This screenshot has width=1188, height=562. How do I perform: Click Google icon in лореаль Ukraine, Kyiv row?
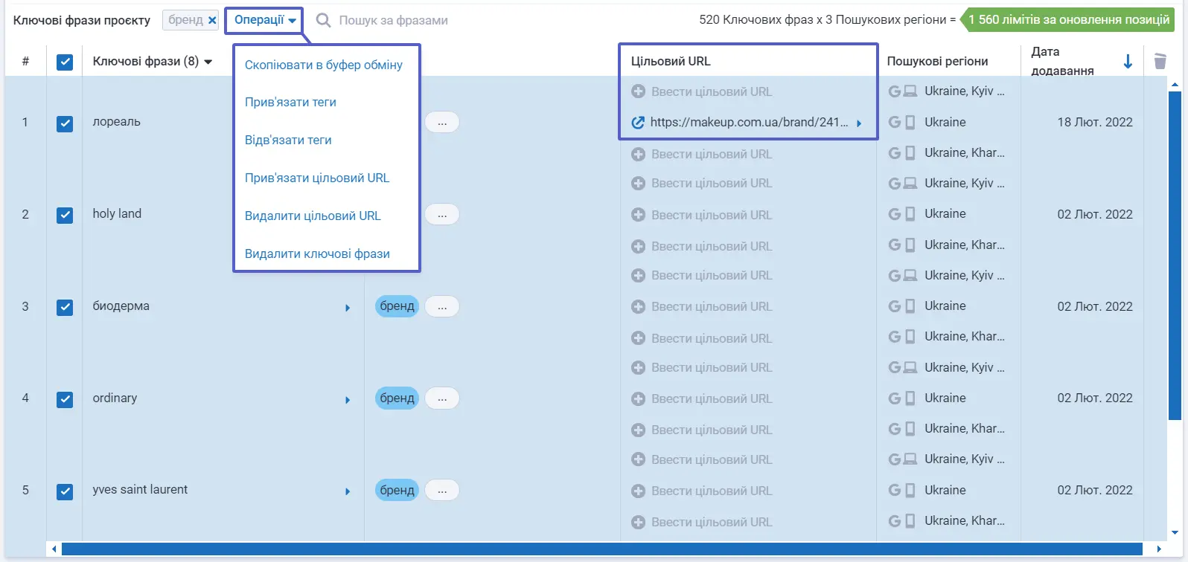pyautogui.click(x=895, y=91)
